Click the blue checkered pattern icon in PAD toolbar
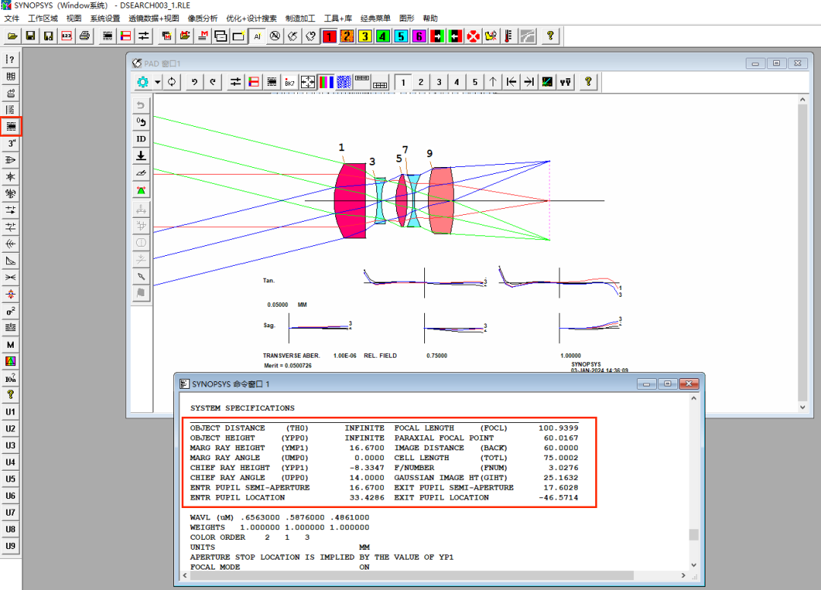Image resolution: width=821 pixels, height=590 pixels. pos(344,82)
